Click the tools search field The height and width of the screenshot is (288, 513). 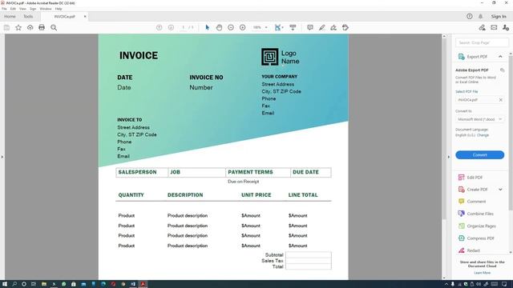click(x=482, y=42)
